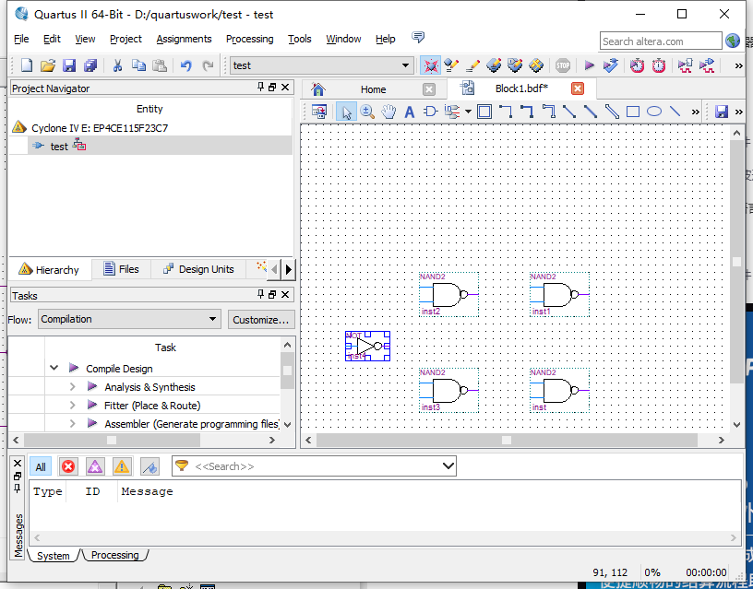Open the Processing messages tab
This screenshot has width=753, height=589.
[114, 555]
